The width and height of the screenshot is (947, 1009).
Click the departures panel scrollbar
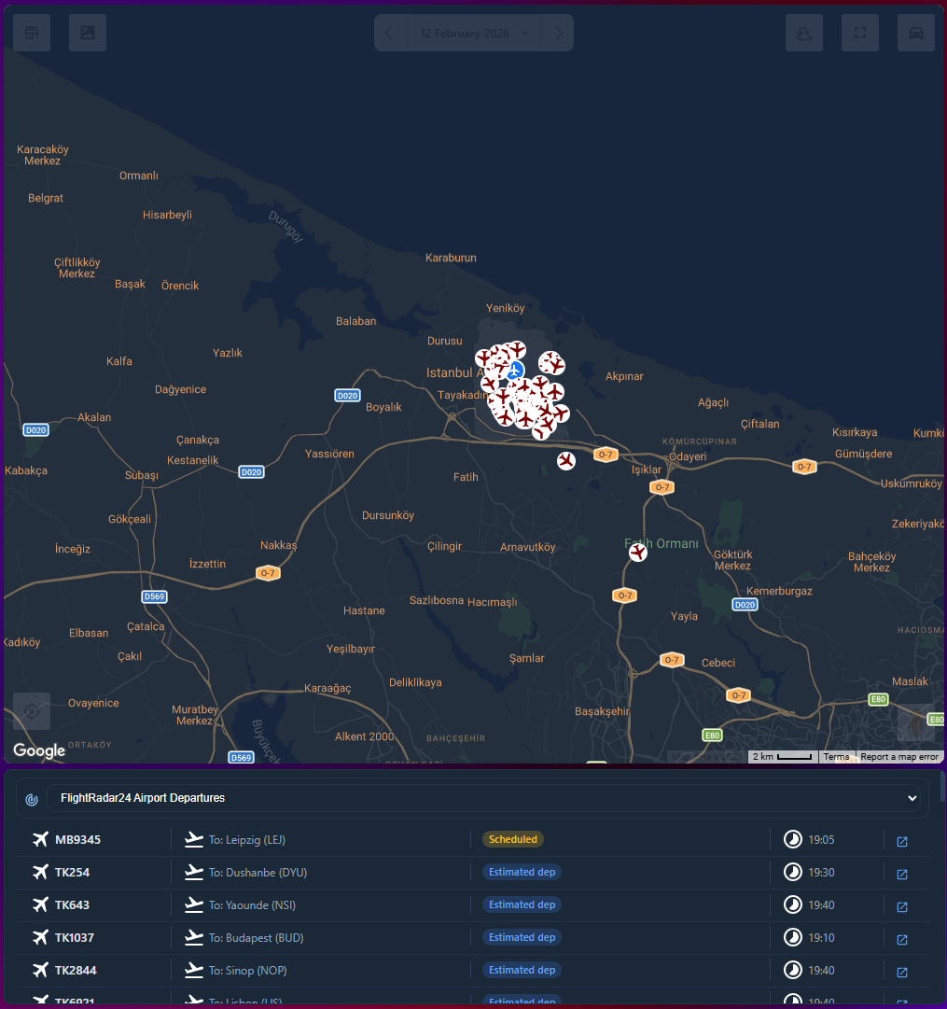pyautogui.click(x=942, y=786)
